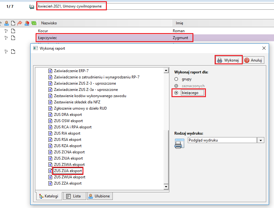
Task: Select the bieżącego radio option
Action: point(176,93)
